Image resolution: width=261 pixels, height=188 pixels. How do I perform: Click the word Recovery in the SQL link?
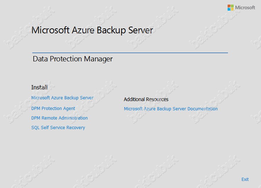(x=76, y=127)
